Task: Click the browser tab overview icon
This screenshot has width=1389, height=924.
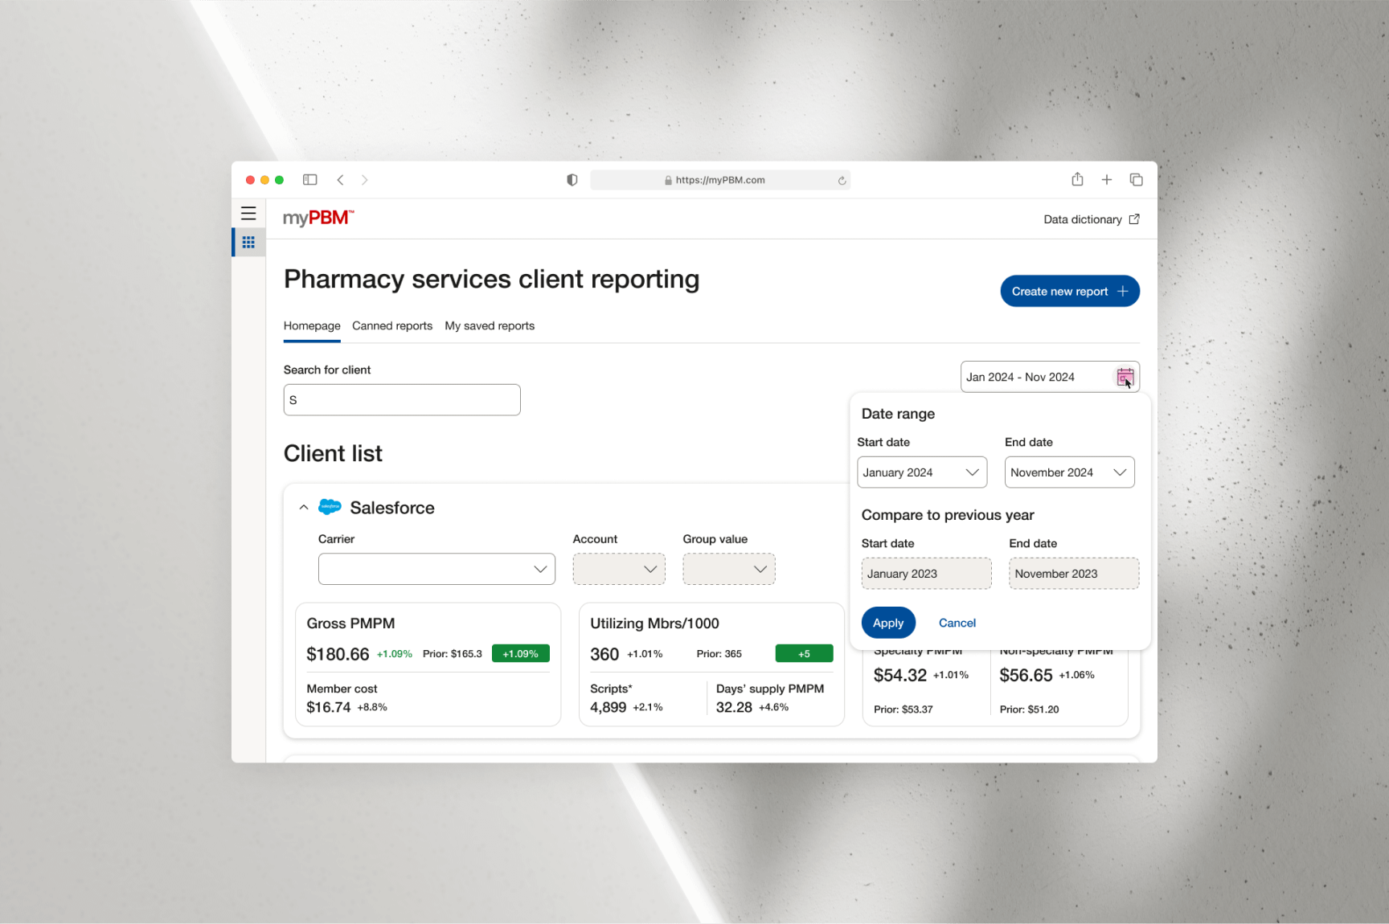Action: click(1136, 180)
